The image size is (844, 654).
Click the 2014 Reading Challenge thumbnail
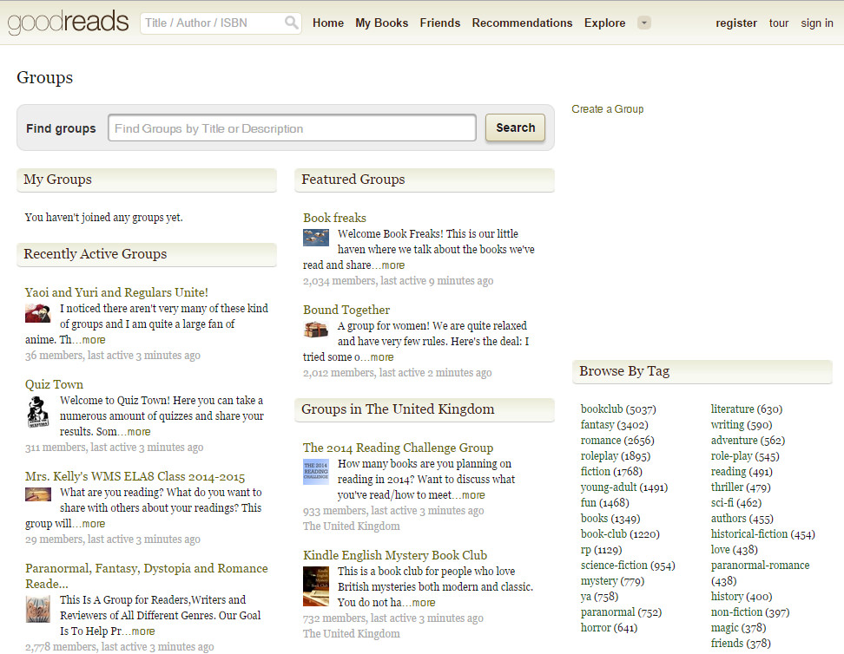tap(316, 472)
